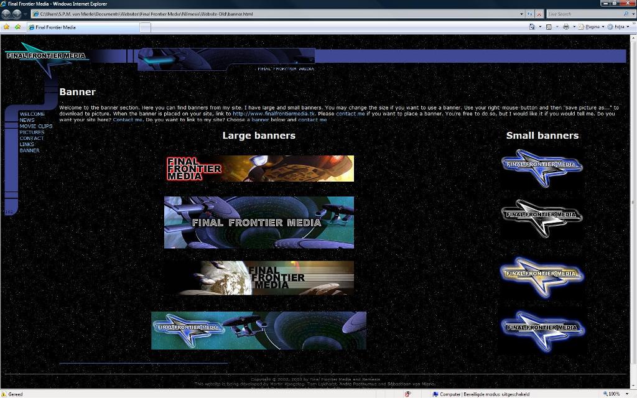Click the RSS feeds toolbar icon
Image resolution: width=637 pixels, height=398 pixels.
tap(549, 27)
